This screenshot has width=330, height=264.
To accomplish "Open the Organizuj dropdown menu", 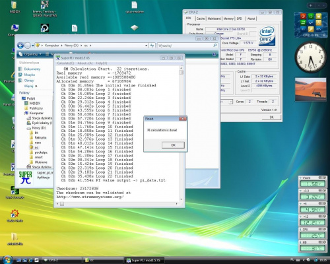I will coord(30,54).
